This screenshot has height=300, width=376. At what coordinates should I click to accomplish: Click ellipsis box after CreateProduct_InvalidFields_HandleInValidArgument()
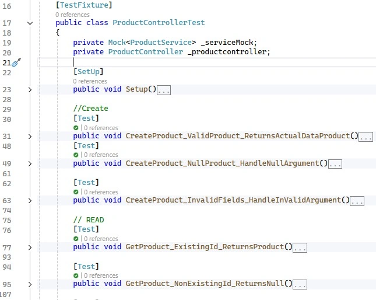(357, 201)
